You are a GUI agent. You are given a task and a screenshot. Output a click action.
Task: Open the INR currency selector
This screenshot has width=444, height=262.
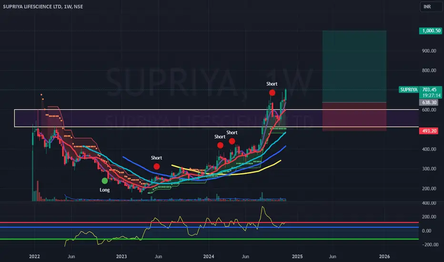431,7
